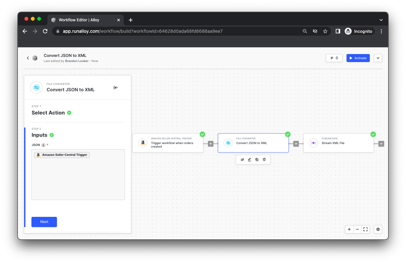Open browser zoom magnifier in address bar

click(305, 31)
